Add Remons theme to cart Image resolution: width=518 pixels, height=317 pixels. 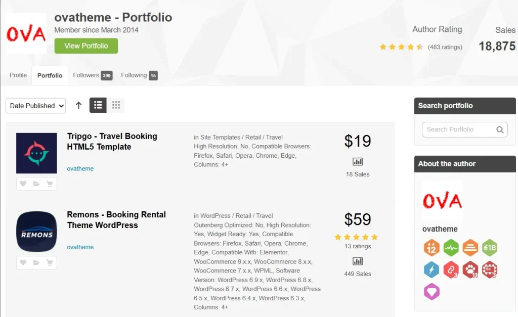(50, 262)
